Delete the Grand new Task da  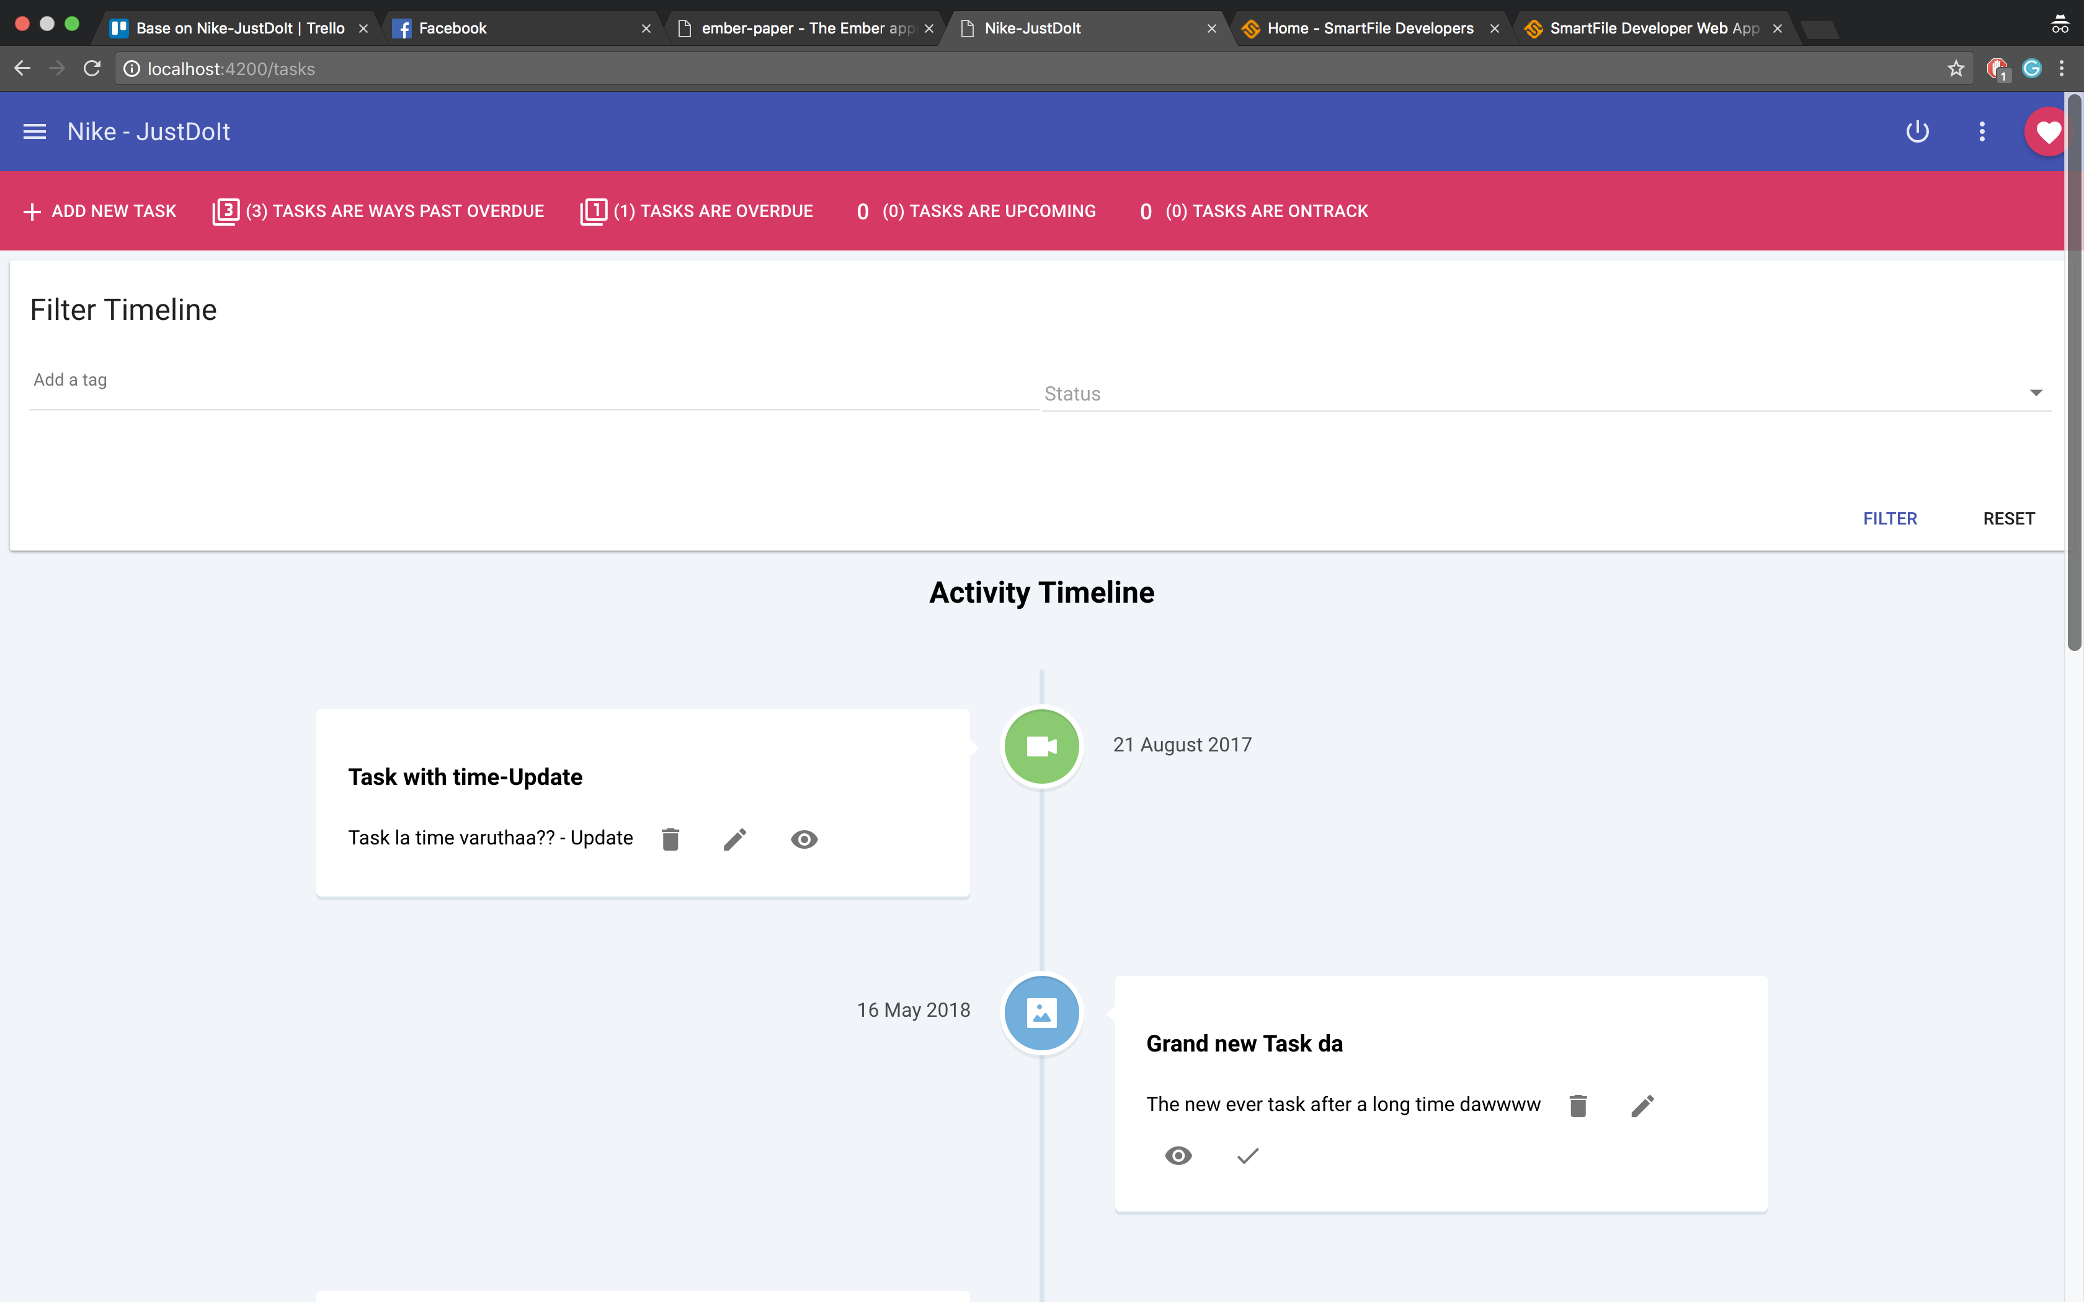point(1578,1105)
